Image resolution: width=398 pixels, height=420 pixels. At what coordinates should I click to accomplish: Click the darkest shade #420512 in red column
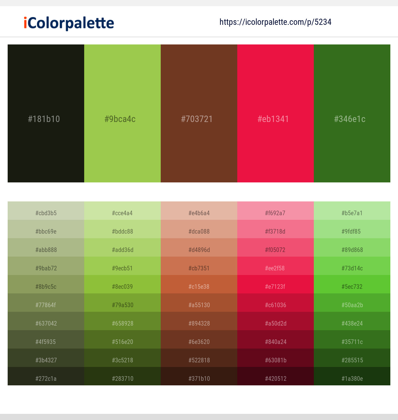(x=275, y=378)
